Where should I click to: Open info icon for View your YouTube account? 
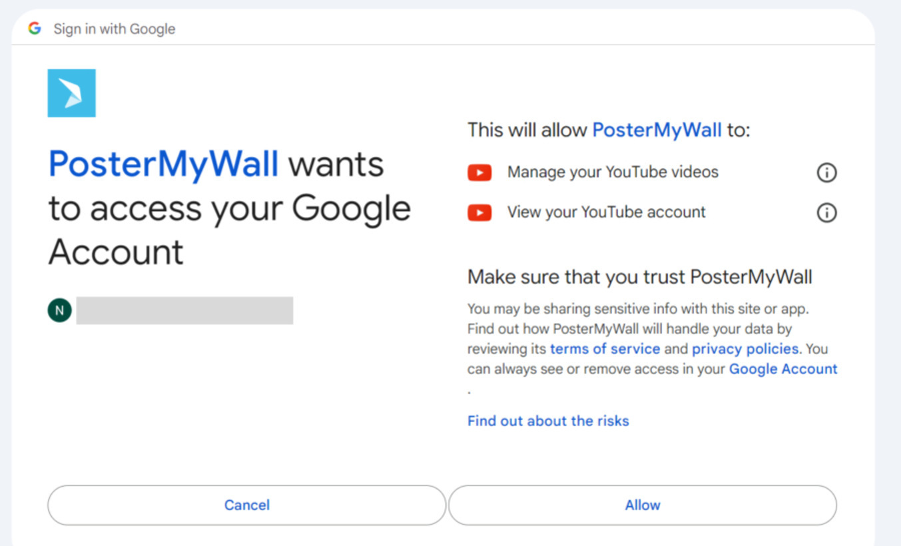coord(826,213)
